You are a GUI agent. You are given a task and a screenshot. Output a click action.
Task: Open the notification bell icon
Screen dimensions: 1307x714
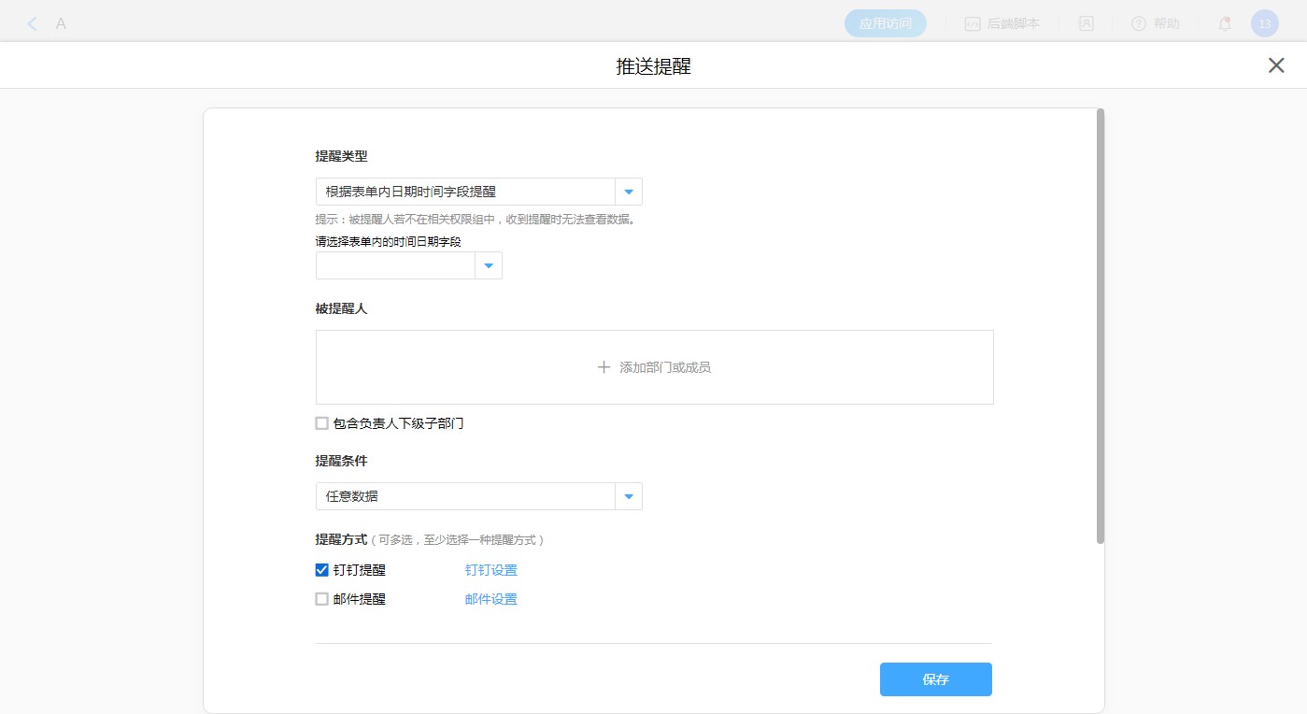1225,24
